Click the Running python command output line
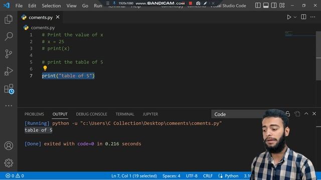 point(123,123)
